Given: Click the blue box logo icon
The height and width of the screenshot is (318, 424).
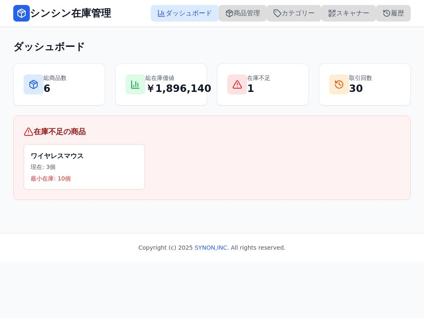Looking at the screenshot, I should point(22,13).
